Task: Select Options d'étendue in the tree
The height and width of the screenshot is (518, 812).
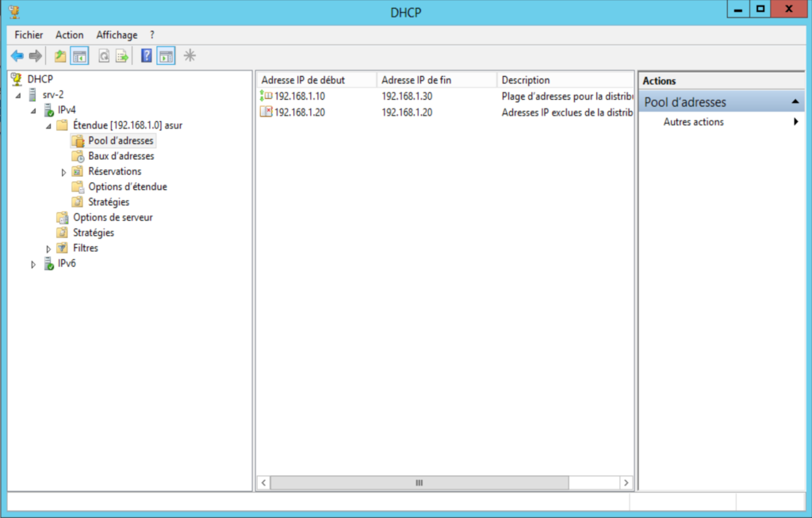Action: click(x=128, y=187)
